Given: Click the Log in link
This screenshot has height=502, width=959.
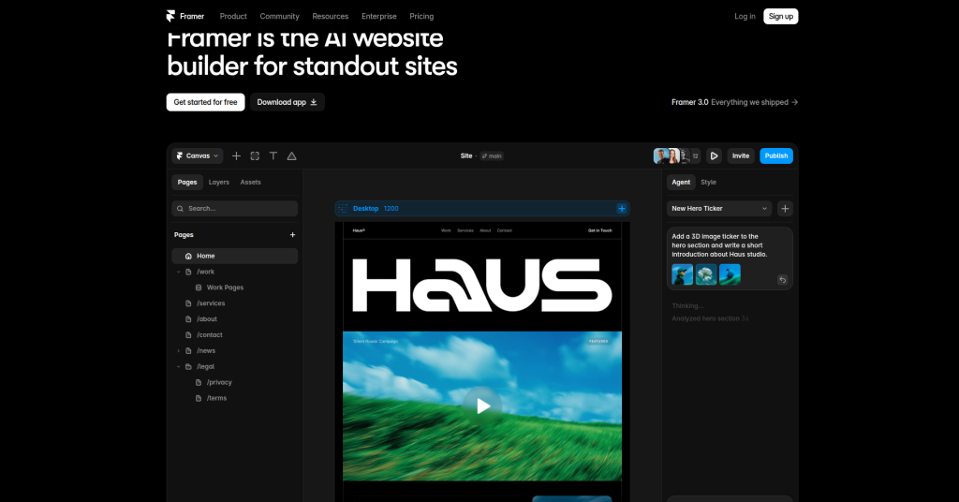Looking at the screenshot, I should tap(745, 17).
